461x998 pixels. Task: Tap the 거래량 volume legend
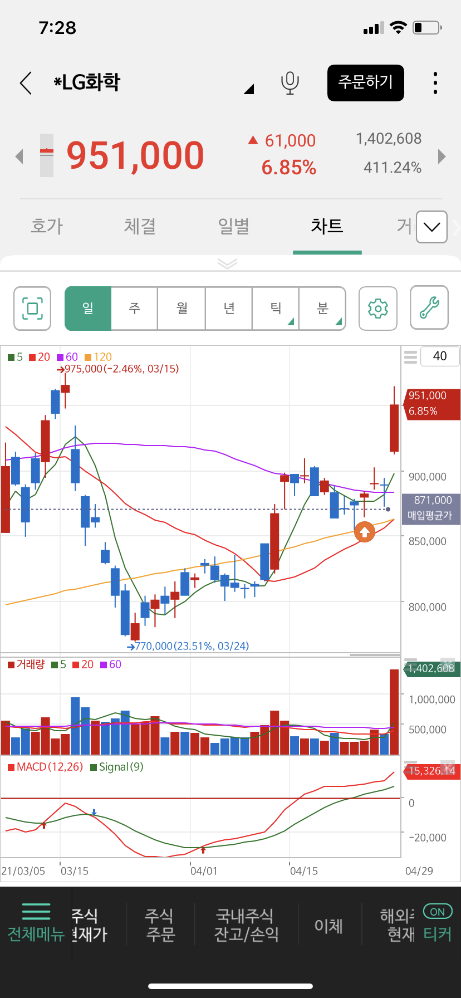[26, 664]
